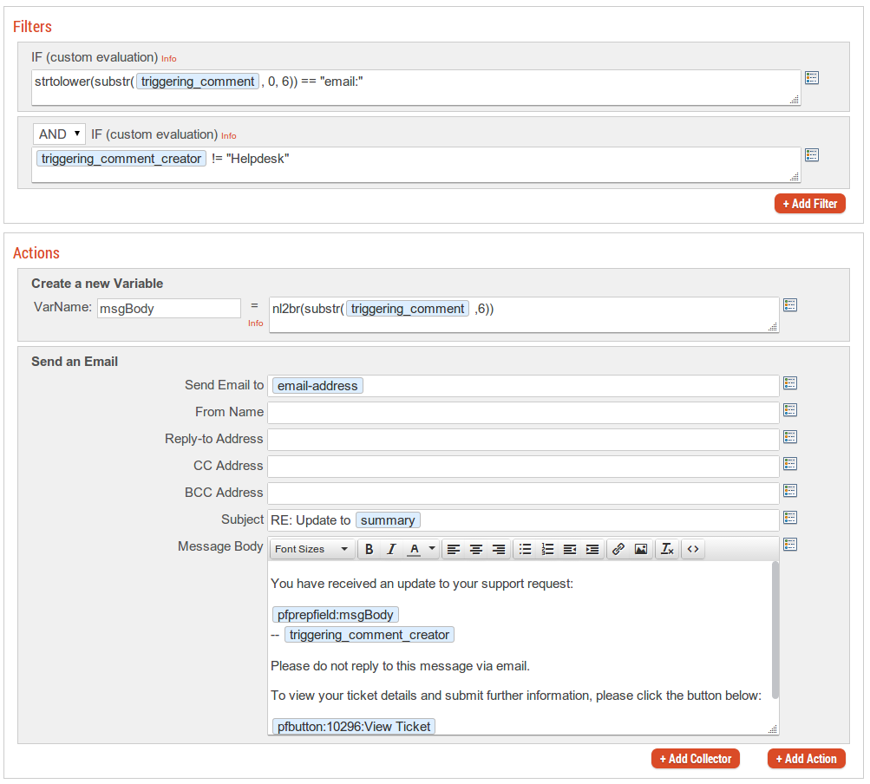Clear formatting in the message editor

pyautogui.click(x=667, y=549)
